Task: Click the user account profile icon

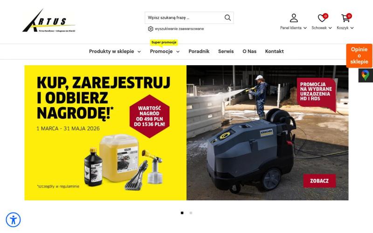Action: [x=294, y=18]
